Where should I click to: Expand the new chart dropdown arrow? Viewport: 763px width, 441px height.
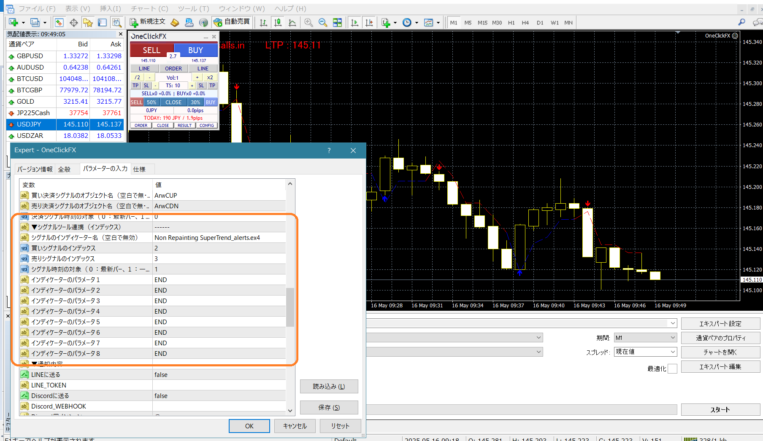pos(23,23)
